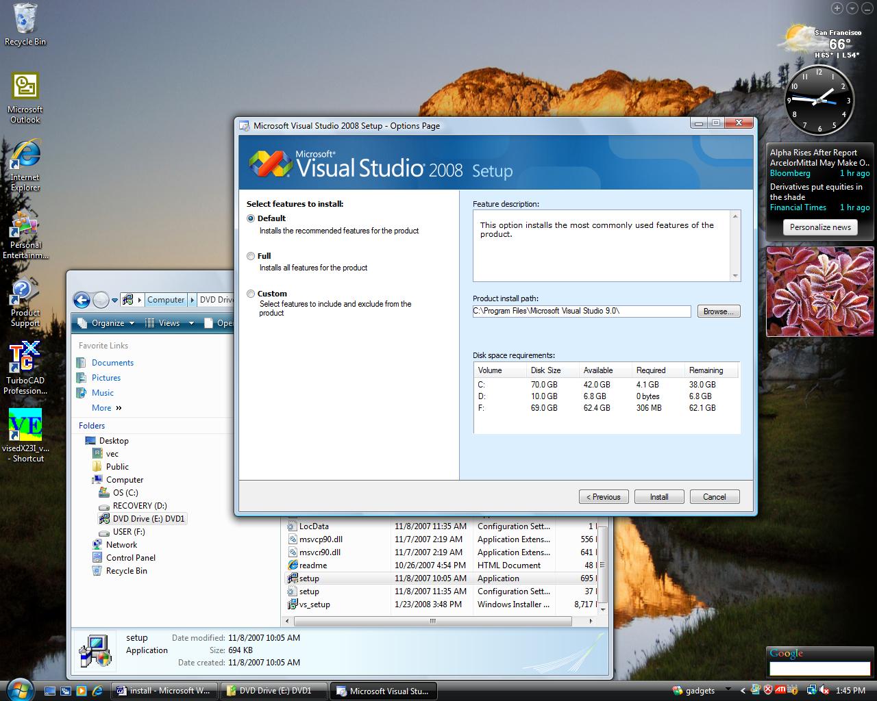Go back with the Previous button
This screenshot has width=877, height=701.
(604, 497)
